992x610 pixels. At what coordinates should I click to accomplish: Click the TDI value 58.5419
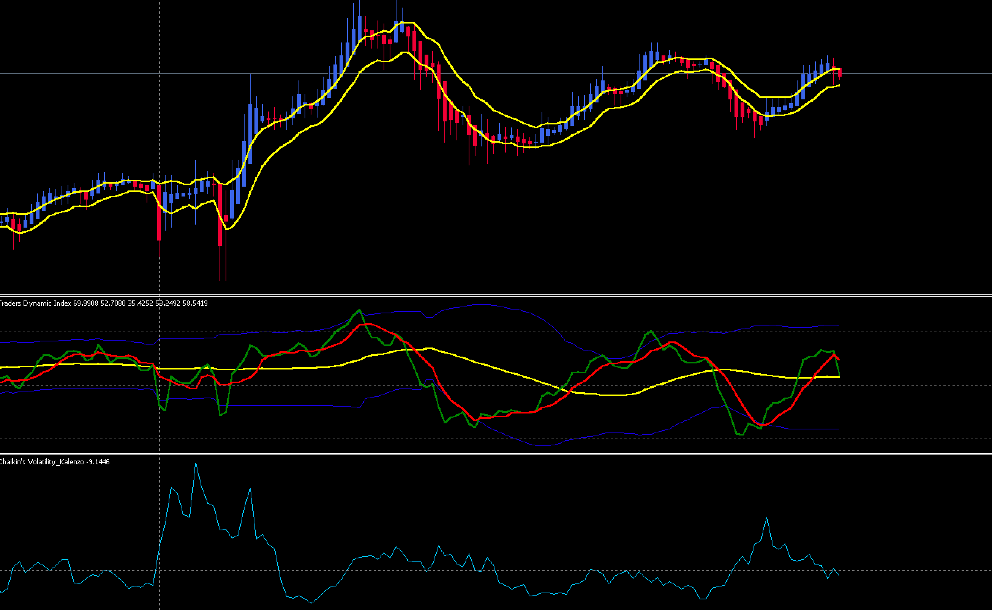(x=195, y=303)
